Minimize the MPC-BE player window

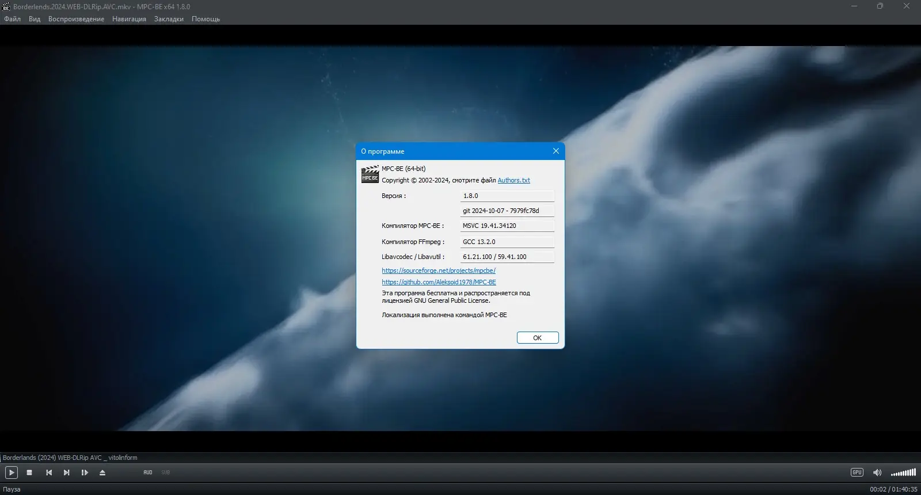coord(854,6)
